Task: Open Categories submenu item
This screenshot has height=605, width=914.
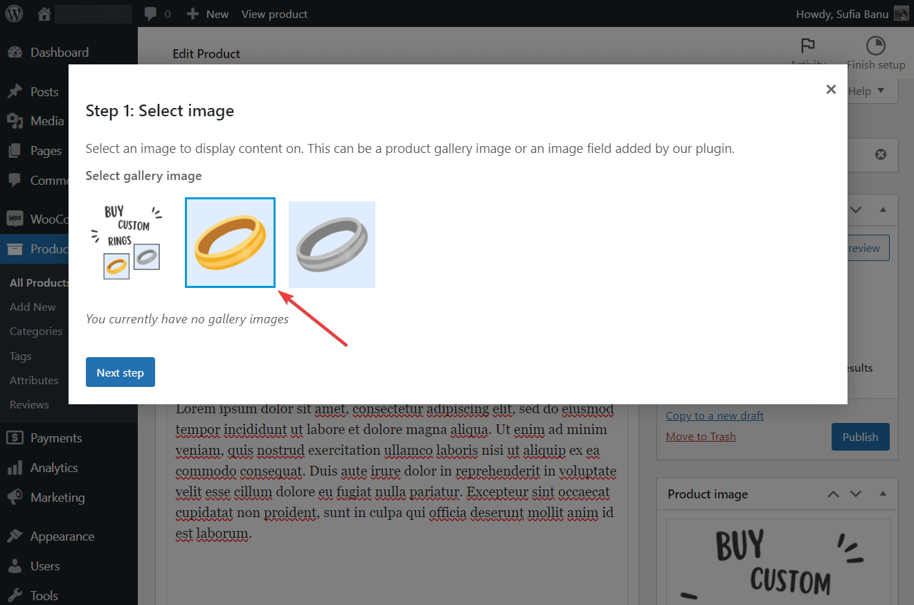Action: pyautogui.click(x=36, y=331)
